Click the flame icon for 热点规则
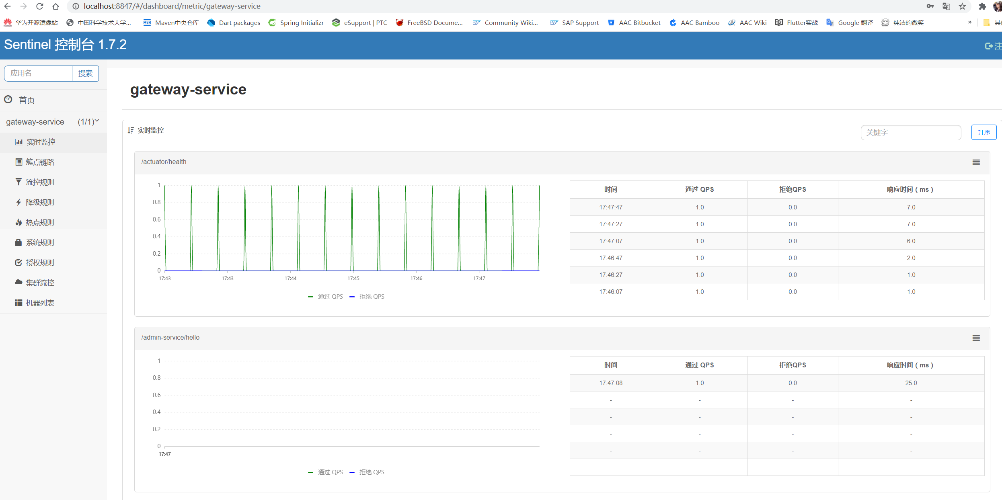The image size is (1002, 500). (18, 222)
